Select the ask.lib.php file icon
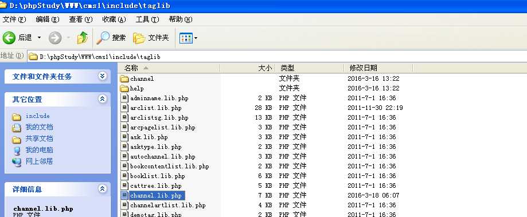This screenshot has width=527, height=217. (x=124, y=137)
